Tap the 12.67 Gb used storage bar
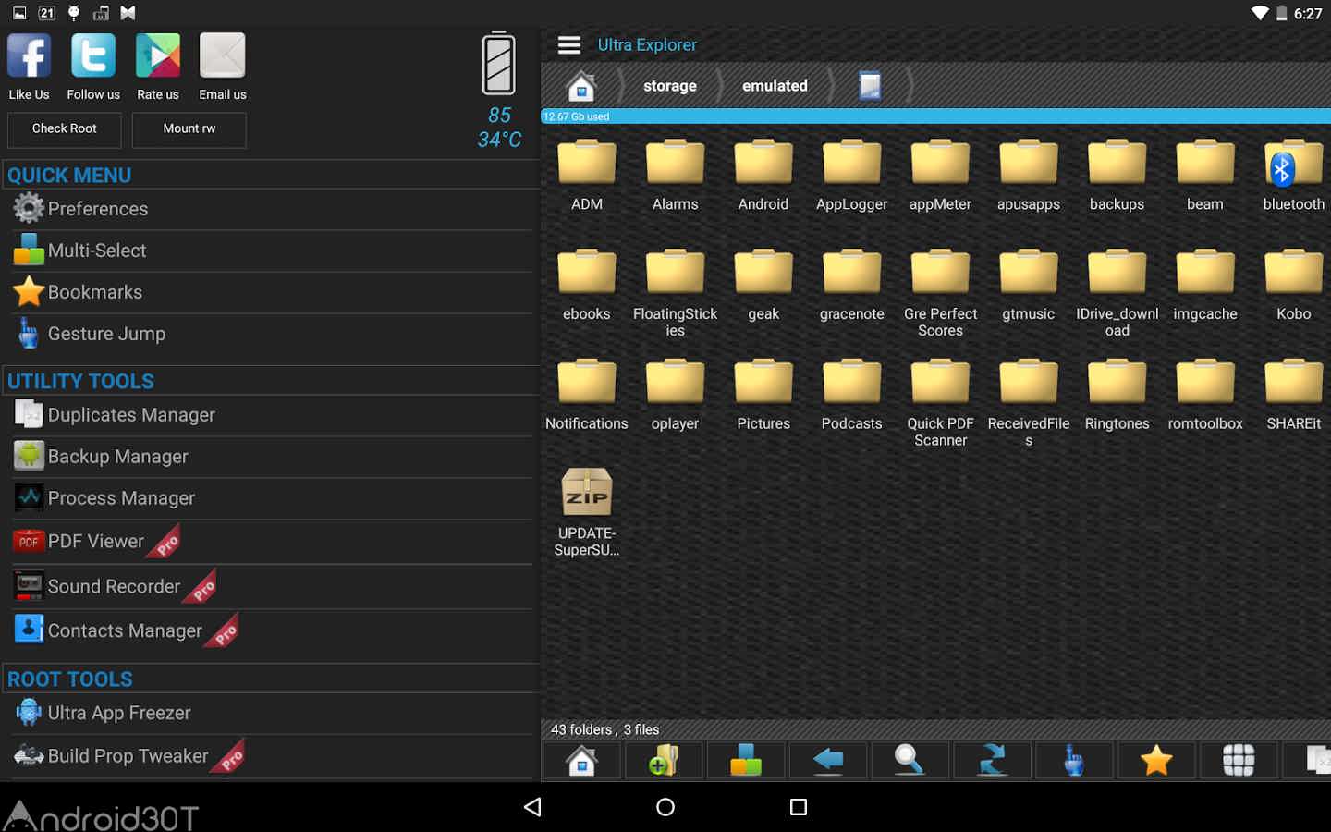Viewport: 1331px width, 832px height. pyautogui.click(x=935, y=116)
